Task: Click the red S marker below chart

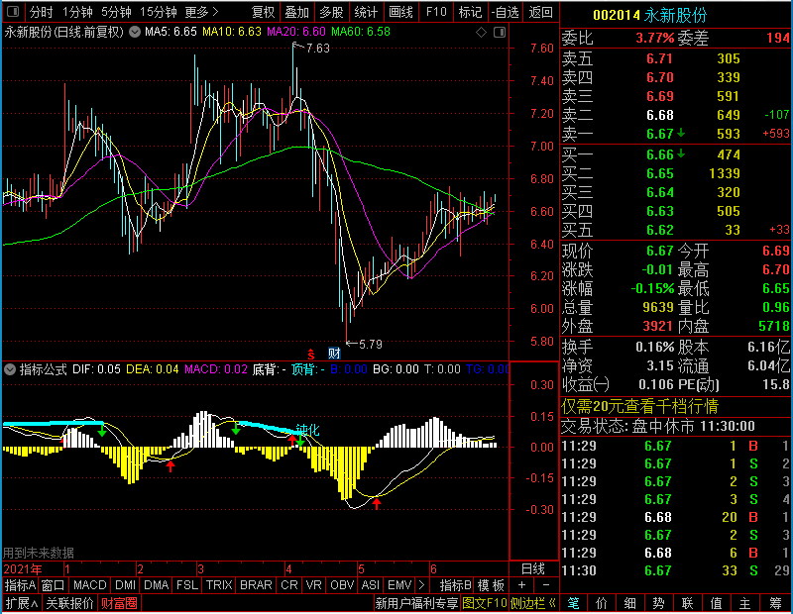Action: tap(311, 354)
